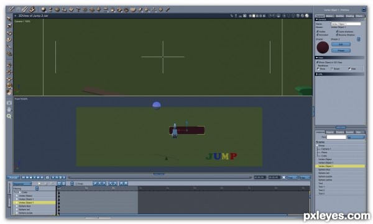Select the Sequencer vertical tab
This screenshot has height=224, width=373.
tap(9, 188)
